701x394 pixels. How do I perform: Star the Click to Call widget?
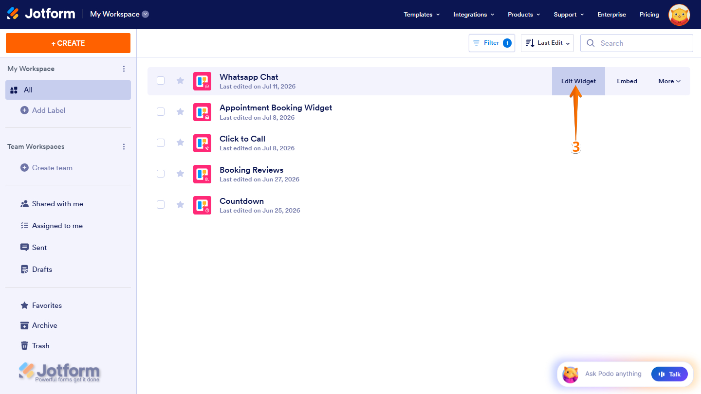pyautogui.click(x=180, y=143)
